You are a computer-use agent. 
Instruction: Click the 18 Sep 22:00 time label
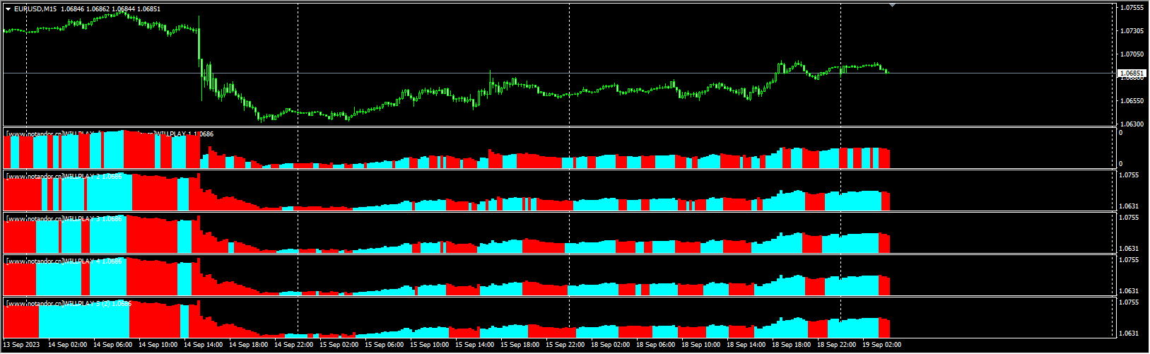836,346
